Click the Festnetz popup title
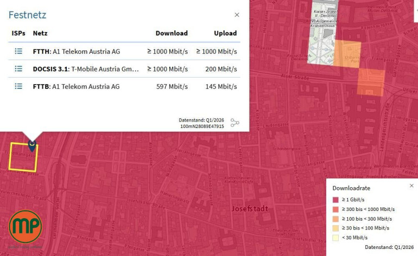The width and height of the screenshot is (418, 256). coord(27,15)
